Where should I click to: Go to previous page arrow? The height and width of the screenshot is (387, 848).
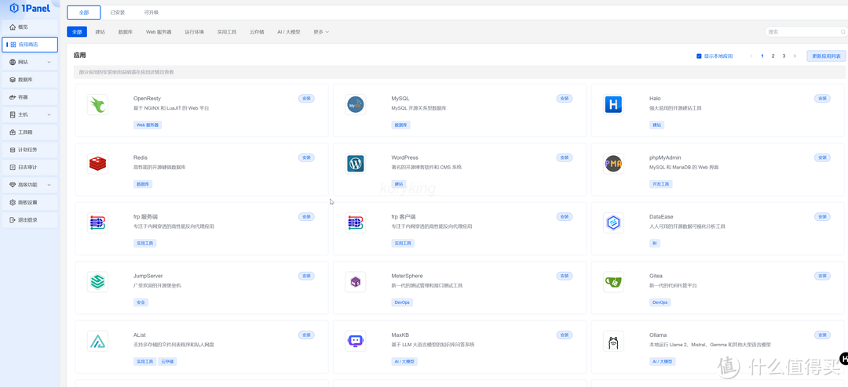coord(751,56)
